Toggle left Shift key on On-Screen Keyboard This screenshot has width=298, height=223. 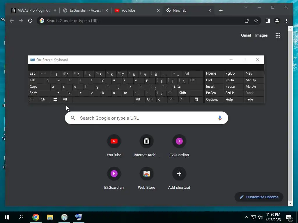(x=42, y=93)
